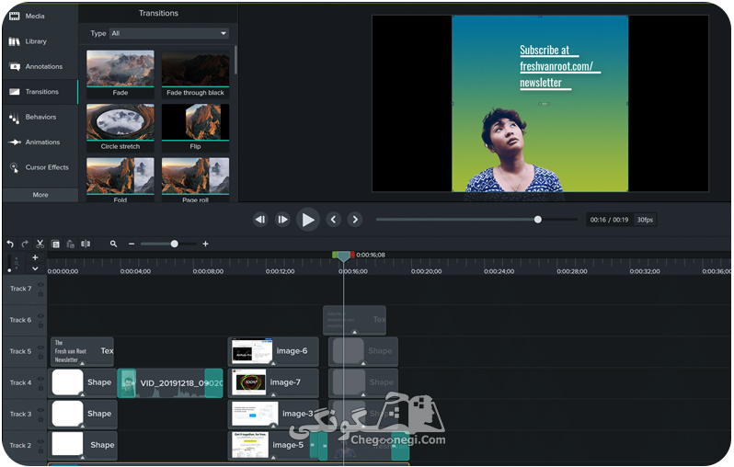Hide Track 3 using the eye icon
Image resolution: width=734 pixels, height=467 pixels.
click(40, 410)
